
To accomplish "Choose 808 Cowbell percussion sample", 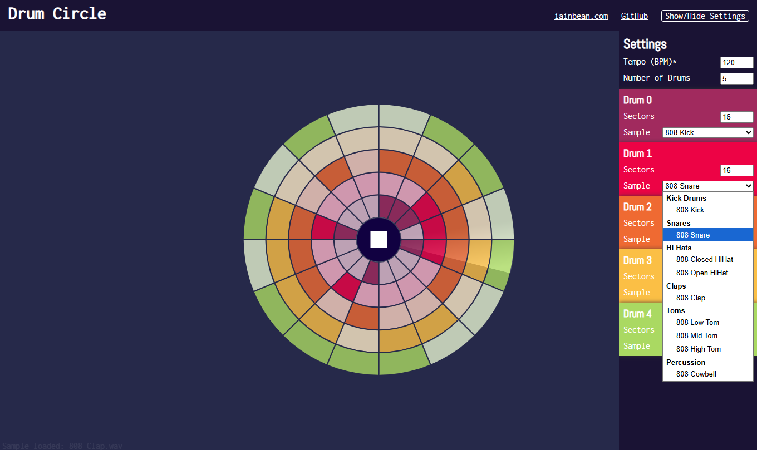I will click(696, 374).
